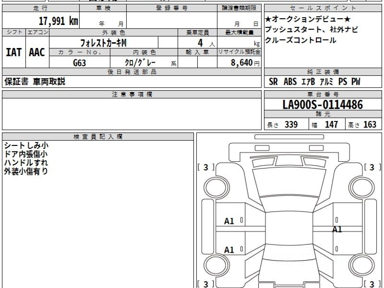Screen dimensions: 384x288
Task: Click the エアコン header cell
Action: pyautogui.click(x=37, y=32)
